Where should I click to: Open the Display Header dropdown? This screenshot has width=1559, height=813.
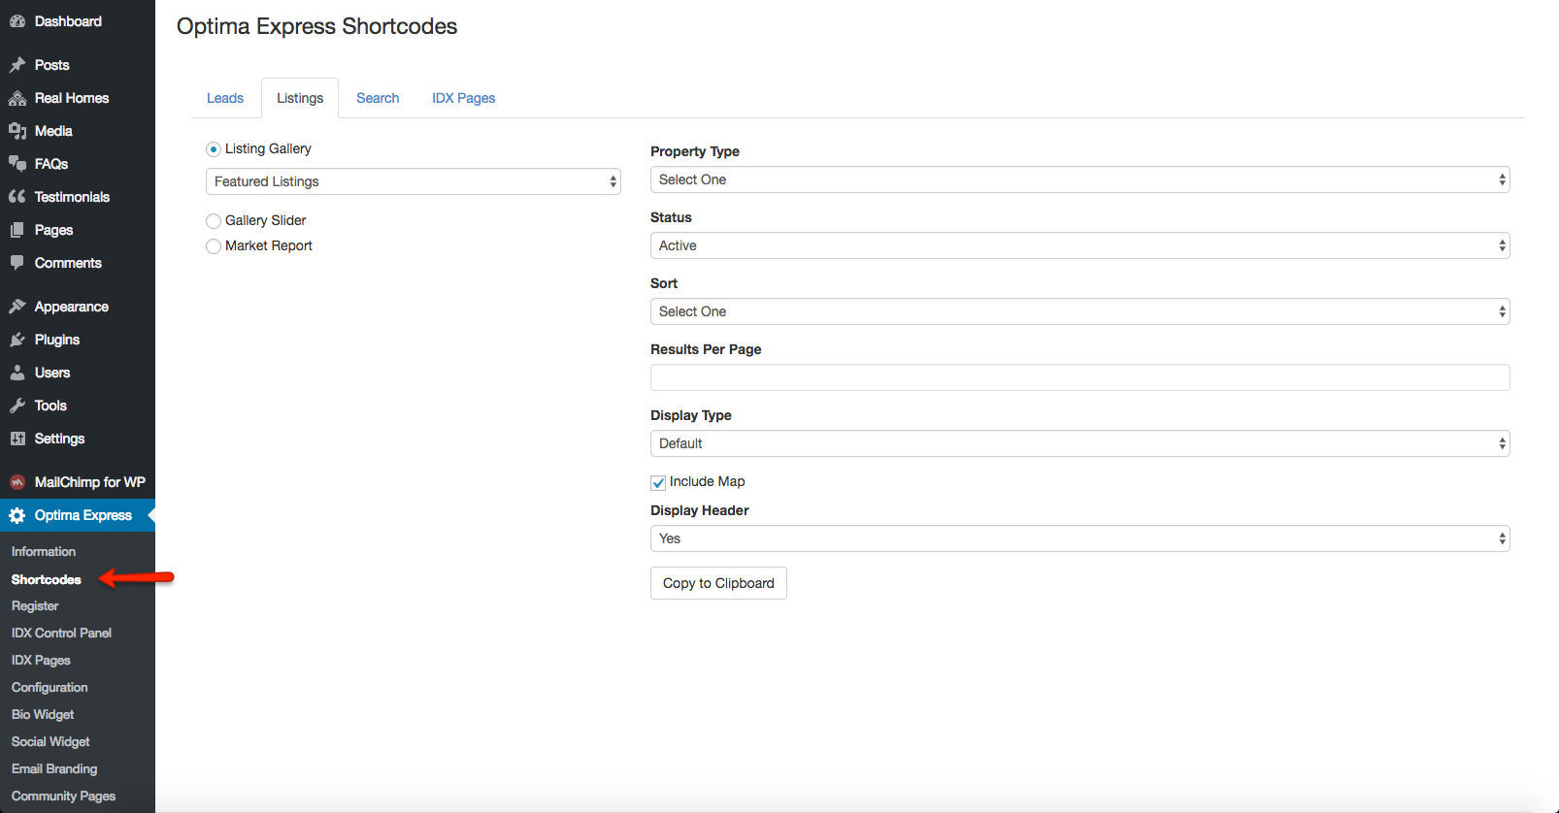click(1080, 538)
